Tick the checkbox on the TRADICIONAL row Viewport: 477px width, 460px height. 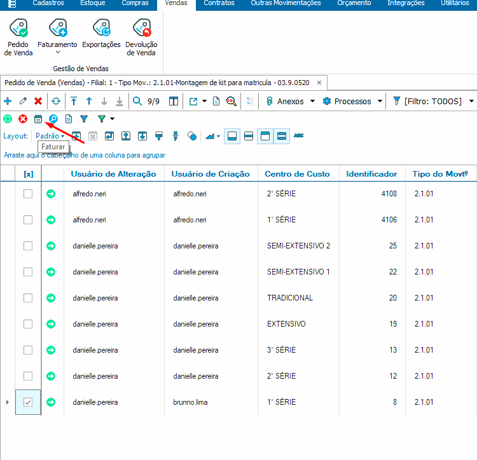28,298
